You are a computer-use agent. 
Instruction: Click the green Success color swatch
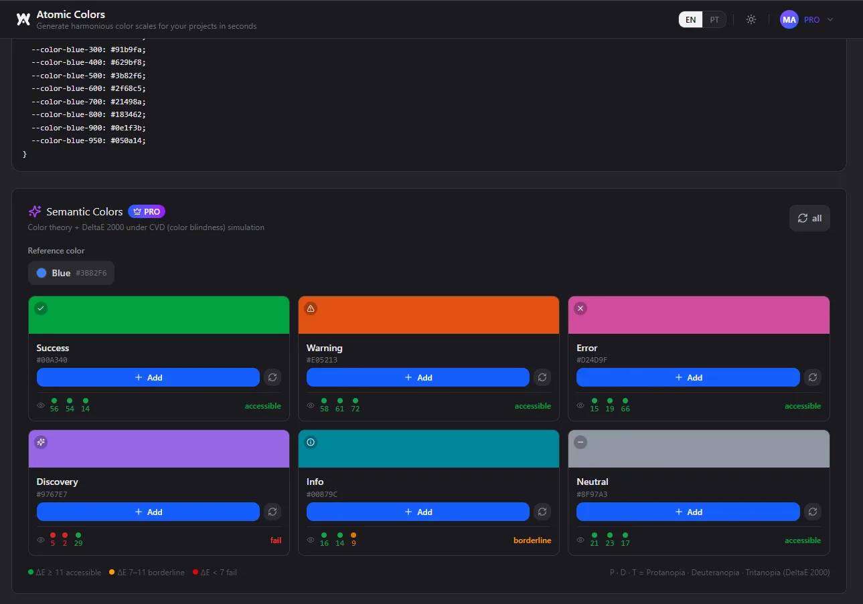click(x=159, y=315)
